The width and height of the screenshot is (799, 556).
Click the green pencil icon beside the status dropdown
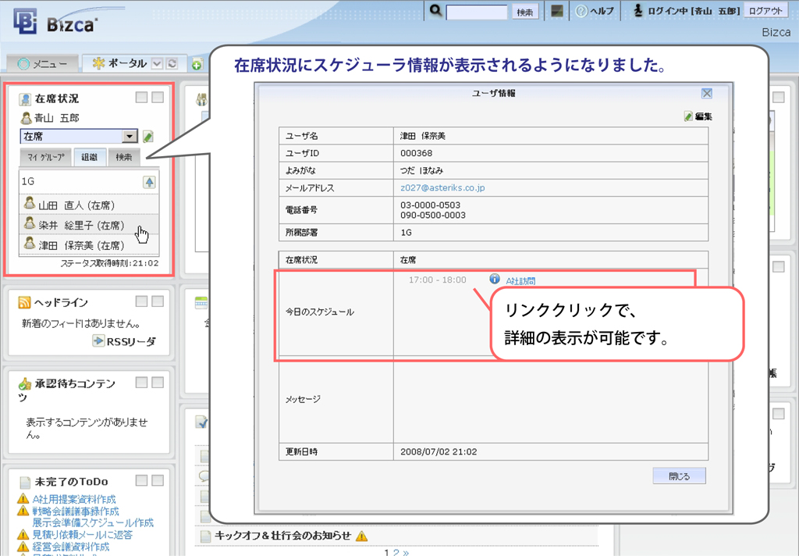pos(148,136)
